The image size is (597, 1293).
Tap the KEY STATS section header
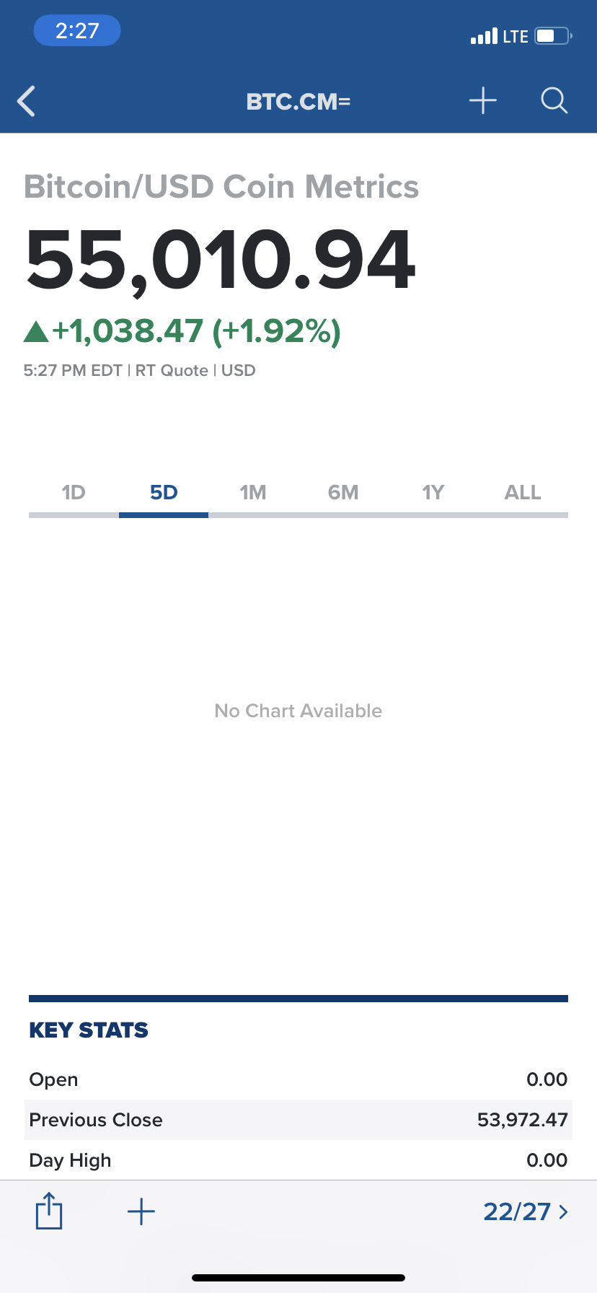89,1030
